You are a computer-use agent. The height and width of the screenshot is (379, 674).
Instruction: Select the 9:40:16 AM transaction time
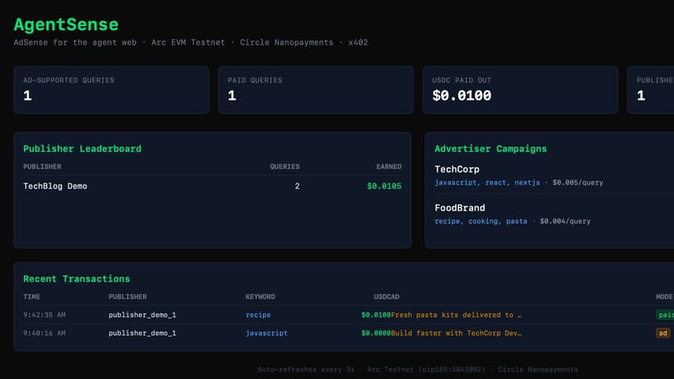pos(44,333)
